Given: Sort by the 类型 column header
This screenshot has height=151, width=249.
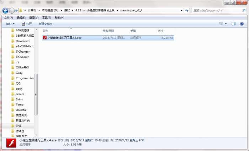Looking at the screenshot, I should coord(133,31).
